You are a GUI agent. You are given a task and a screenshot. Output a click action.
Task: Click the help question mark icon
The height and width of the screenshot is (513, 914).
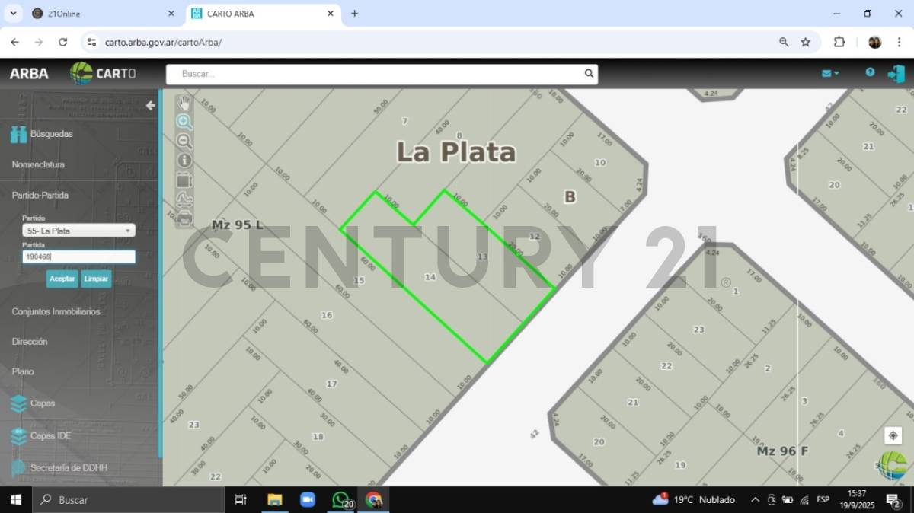pyautogui.click(x=869, y=73)
